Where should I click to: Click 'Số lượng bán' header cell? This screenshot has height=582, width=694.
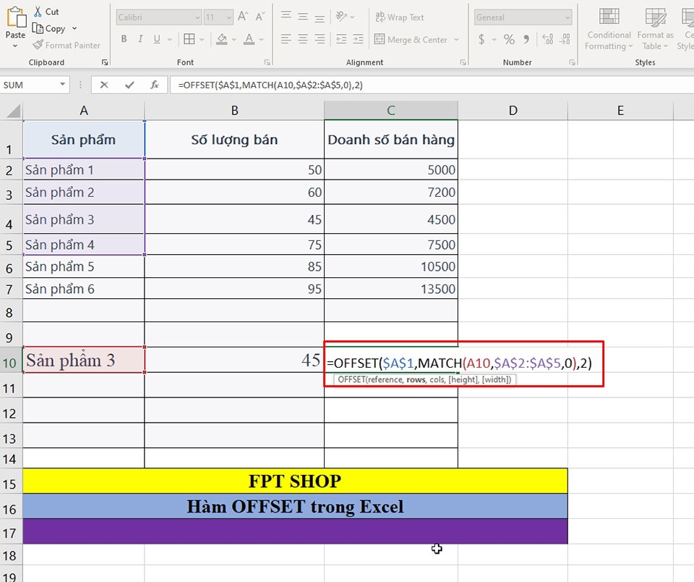click(234, 140)
